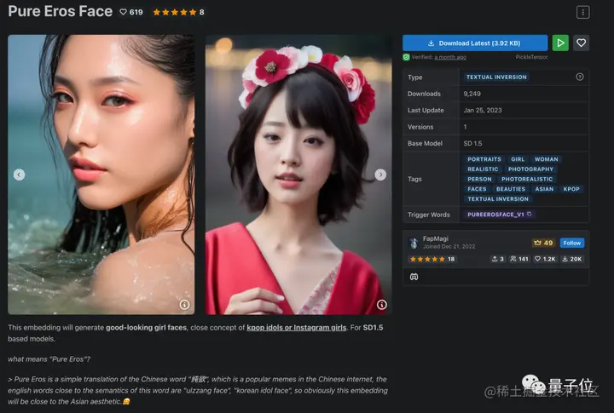Open the Textual Inversion type info icon
The width and height of the screenshot is (614, 413).
point(580,77)
